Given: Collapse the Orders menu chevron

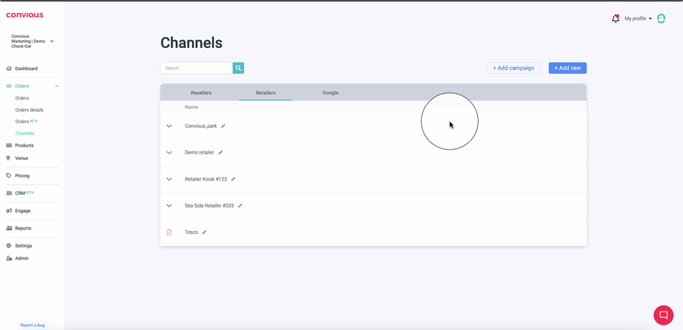Looking at the screenshot, I should [57, 86].
